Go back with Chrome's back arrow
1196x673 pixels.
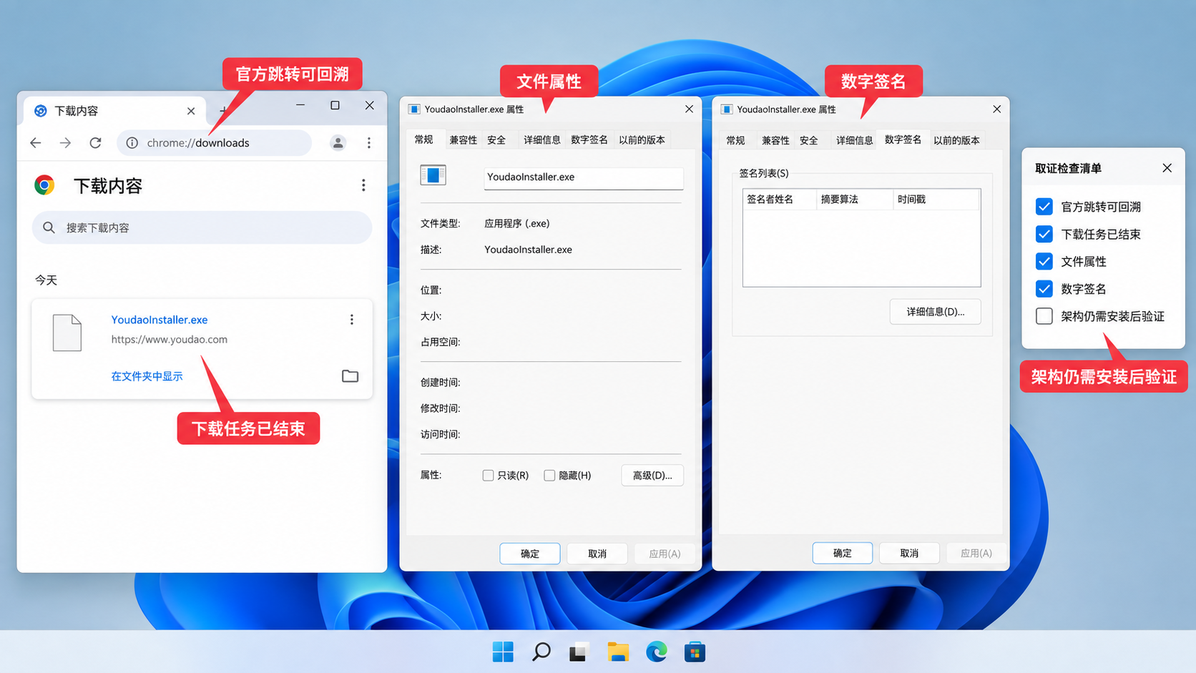36,143
